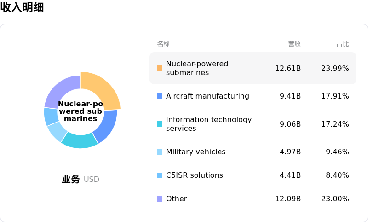The height and width of the screenshot is (222, 368).
Task: Click the 营收 column header
Action: (x=294, y=44)
